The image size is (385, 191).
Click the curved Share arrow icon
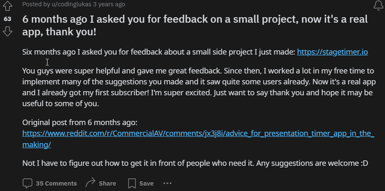[x=90, y=183]
